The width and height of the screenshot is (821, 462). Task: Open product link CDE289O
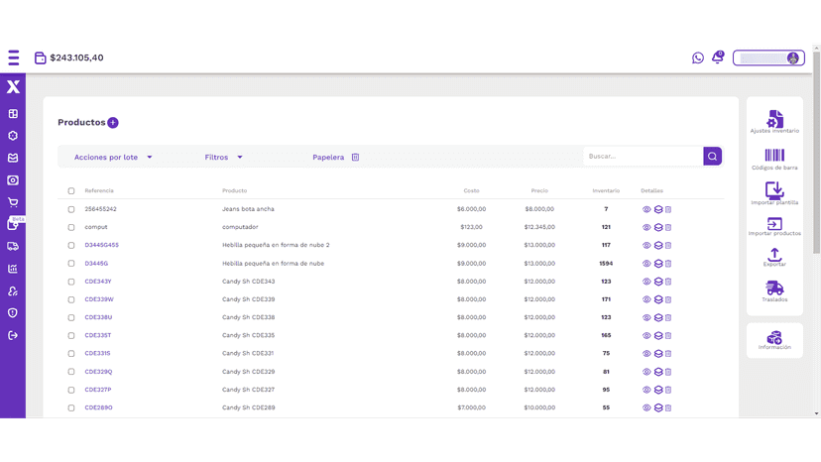pyautogui.click(x=98, y=407)
